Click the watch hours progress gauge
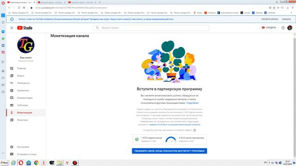The image size is (296, 166). tap(171, 139)
